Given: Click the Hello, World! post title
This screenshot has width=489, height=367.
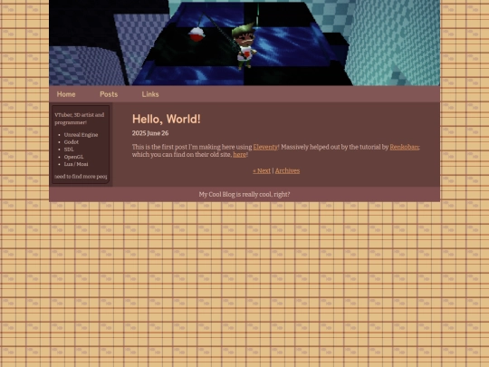Looking at the screenshot, I should pyautogui.click(x=167, y=119).
